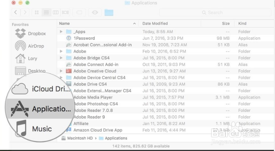Open AirDrop in the sidebar
This screenshot has width=275, height=151.
coord(30,46)
